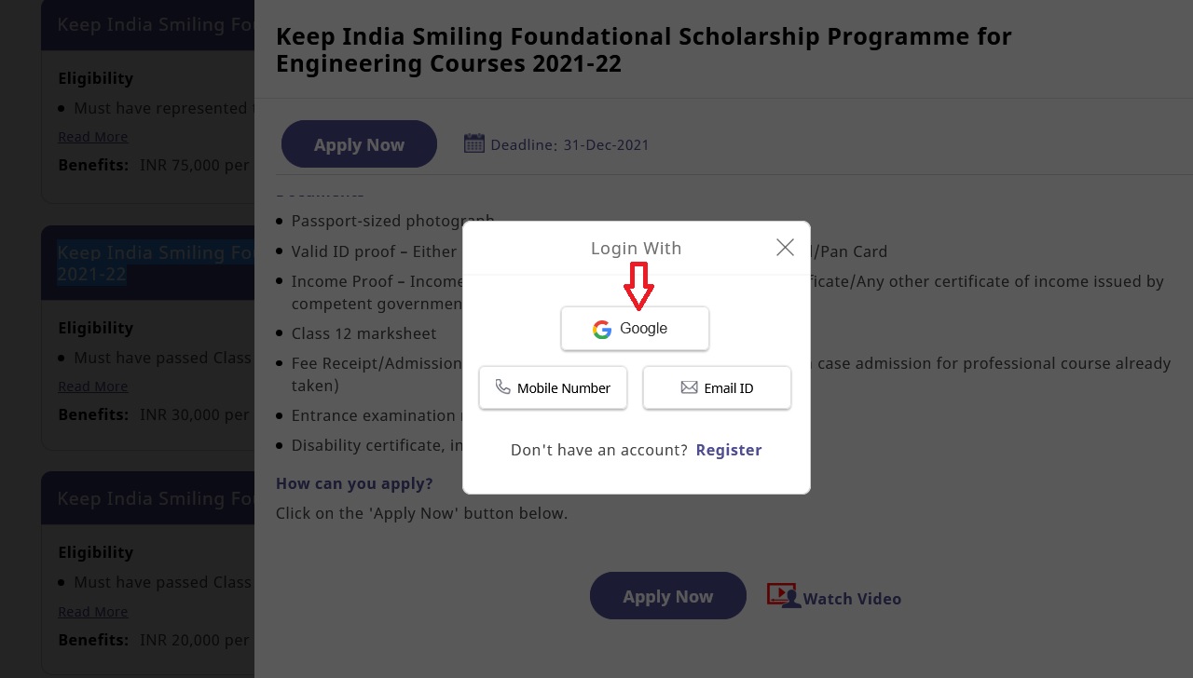Choose Mobile Number login option
The width and height of the screenshot is (1193, 678).
553,387
